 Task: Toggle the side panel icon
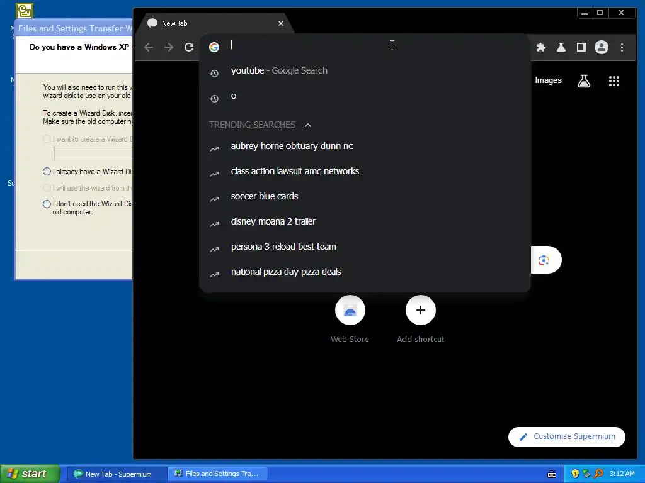[581, 47]
